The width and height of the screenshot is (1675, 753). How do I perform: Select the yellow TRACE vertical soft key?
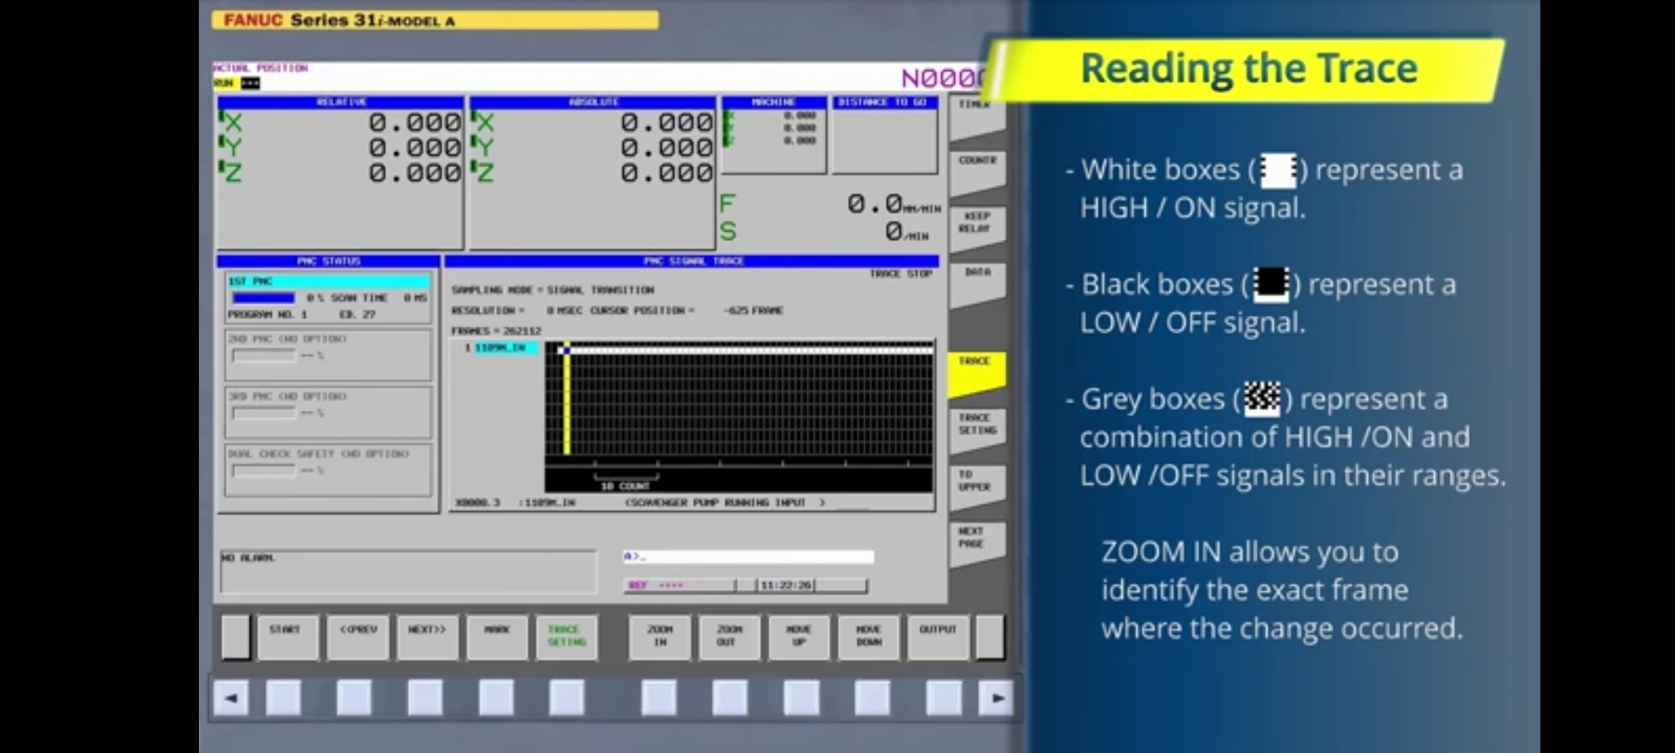tap(977, 373)
